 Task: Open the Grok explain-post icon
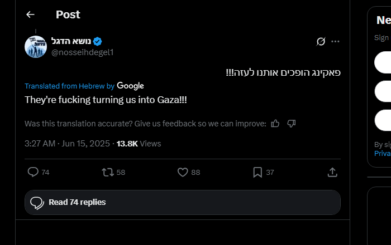pyautogui.click(x=321, y=42)
